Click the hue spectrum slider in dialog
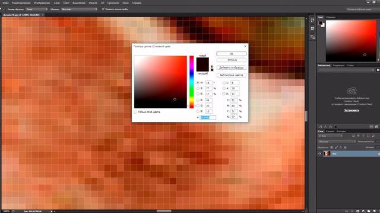The height and width of the screenshot is (213, 380). [191, 82]
